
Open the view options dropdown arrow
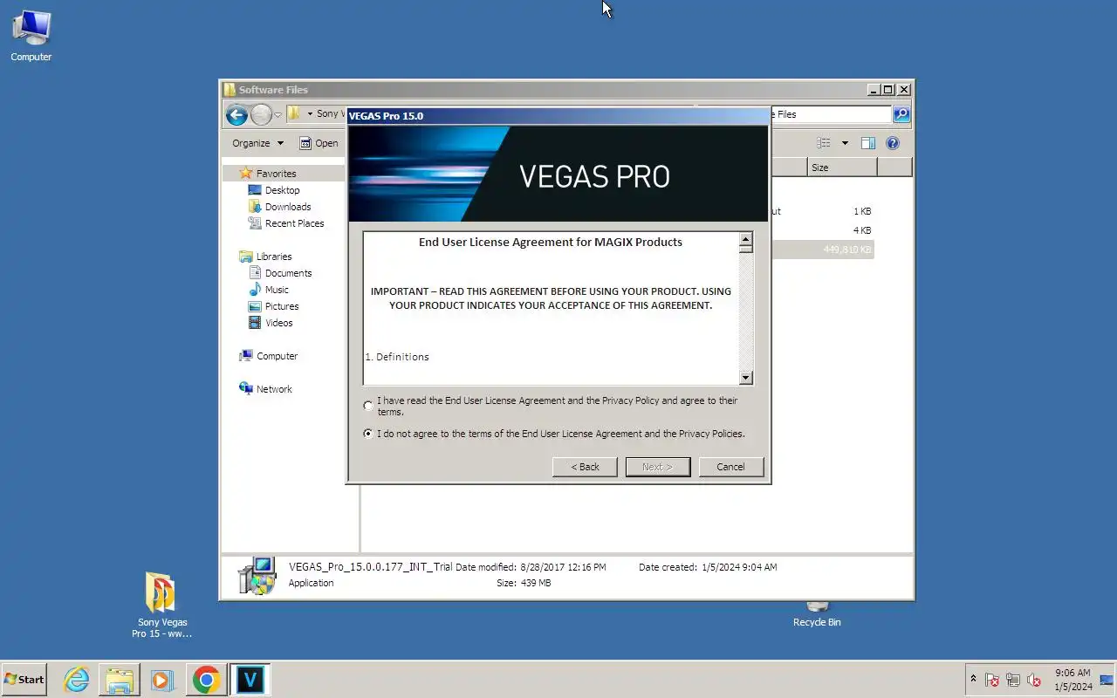[845, 143]
